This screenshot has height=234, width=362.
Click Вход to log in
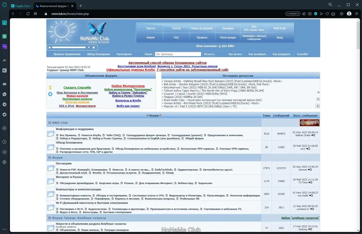pyautogui.click(x=279, y=37)
